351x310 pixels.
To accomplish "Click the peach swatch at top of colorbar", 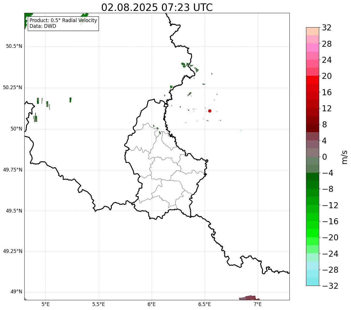I will (x=313, y=31).
